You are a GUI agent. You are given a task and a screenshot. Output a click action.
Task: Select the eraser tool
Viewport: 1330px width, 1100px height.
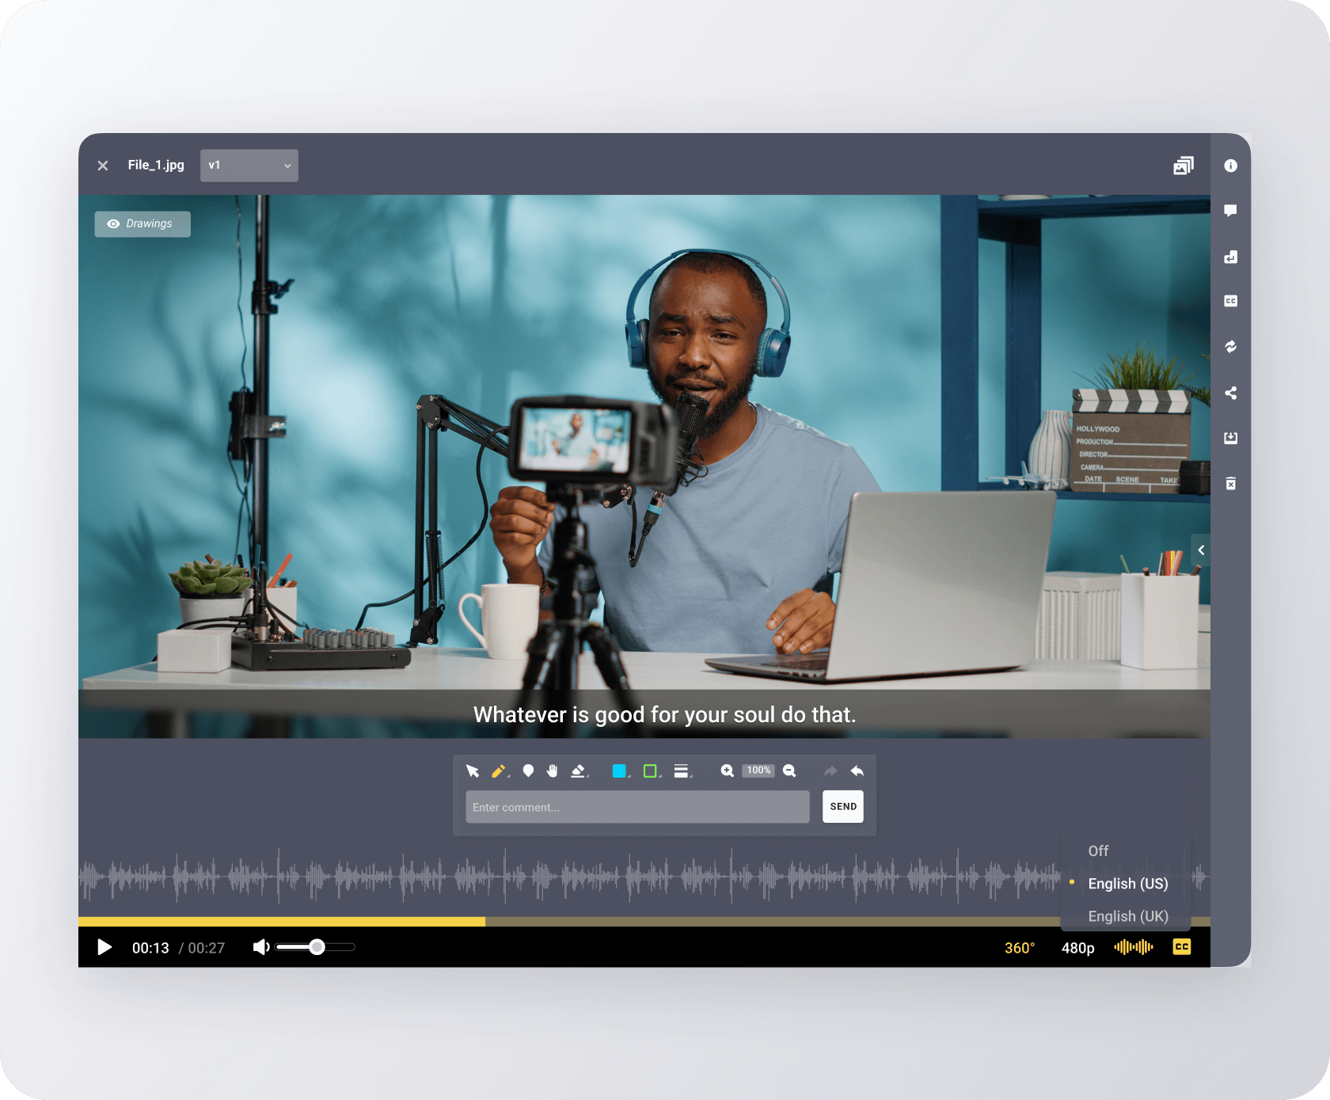pyautogui.click(x=579, y=771)
